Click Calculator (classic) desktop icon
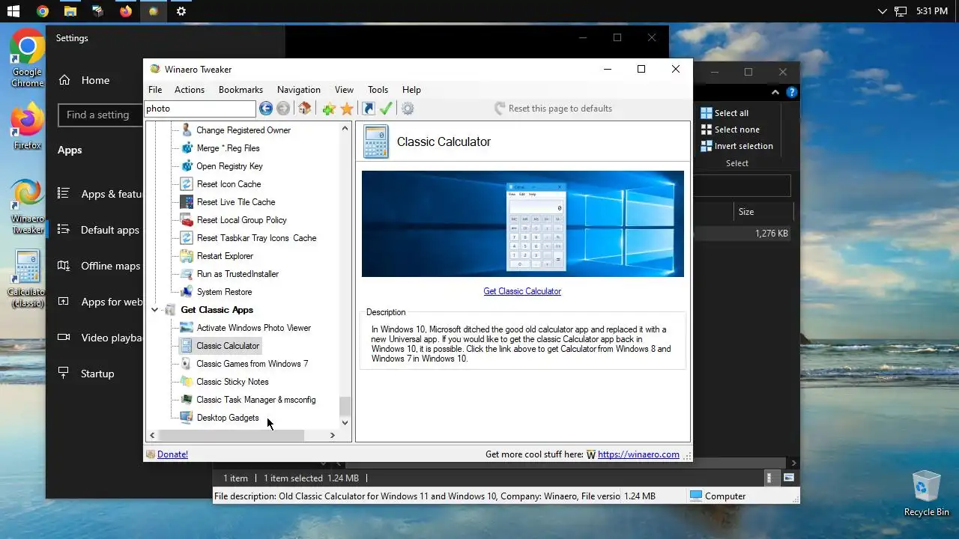Viewport: 959px width, 539px height. (27, 278)
